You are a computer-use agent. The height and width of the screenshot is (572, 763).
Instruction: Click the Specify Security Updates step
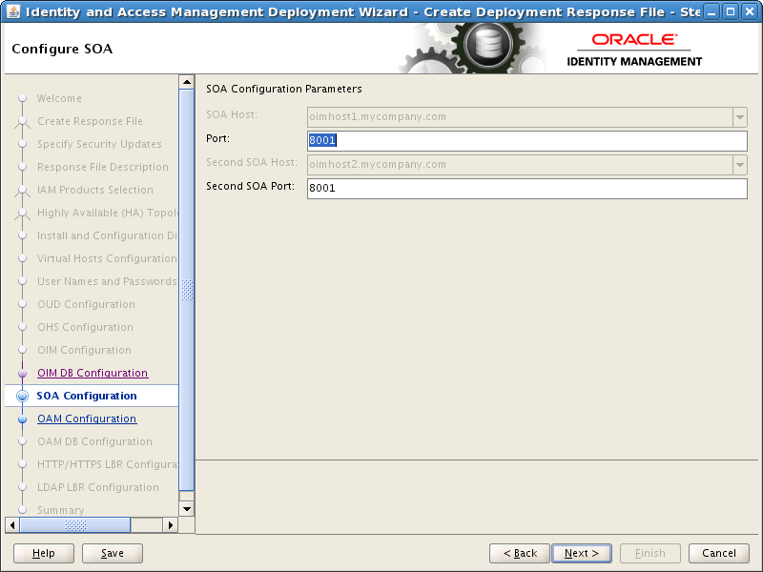pos(99,144)
